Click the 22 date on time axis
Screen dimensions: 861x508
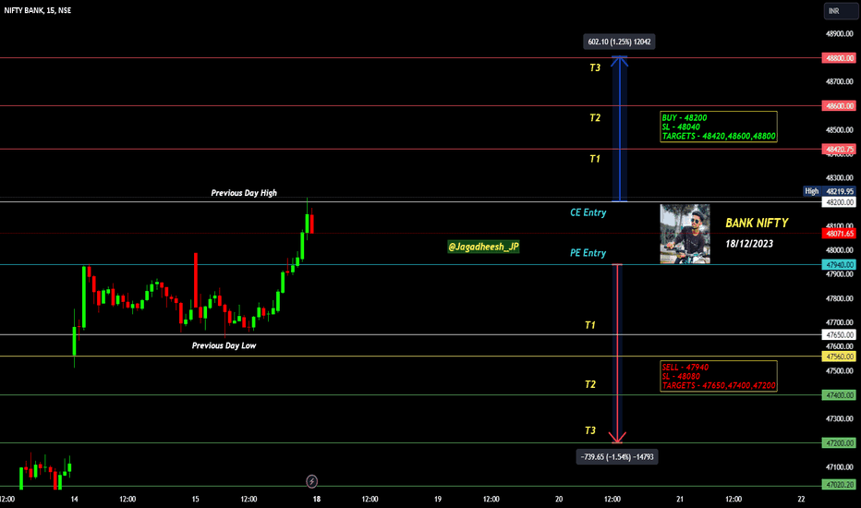click(x=801, y=499)
